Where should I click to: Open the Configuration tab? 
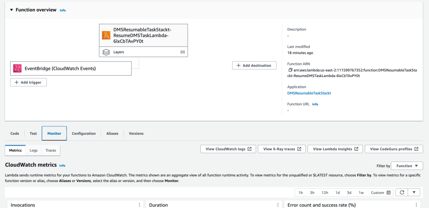(84, 134)
